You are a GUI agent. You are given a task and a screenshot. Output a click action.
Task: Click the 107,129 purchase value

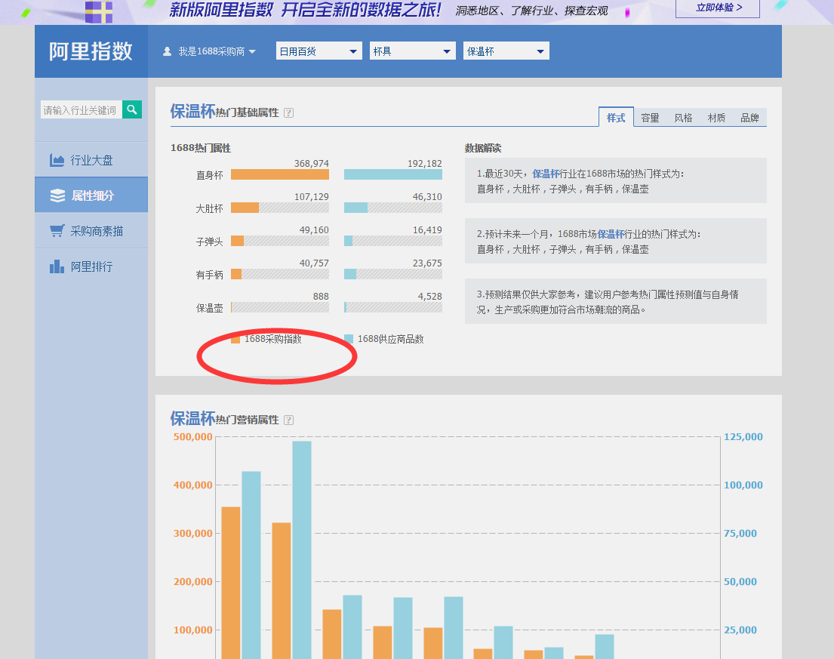(311, 197)
